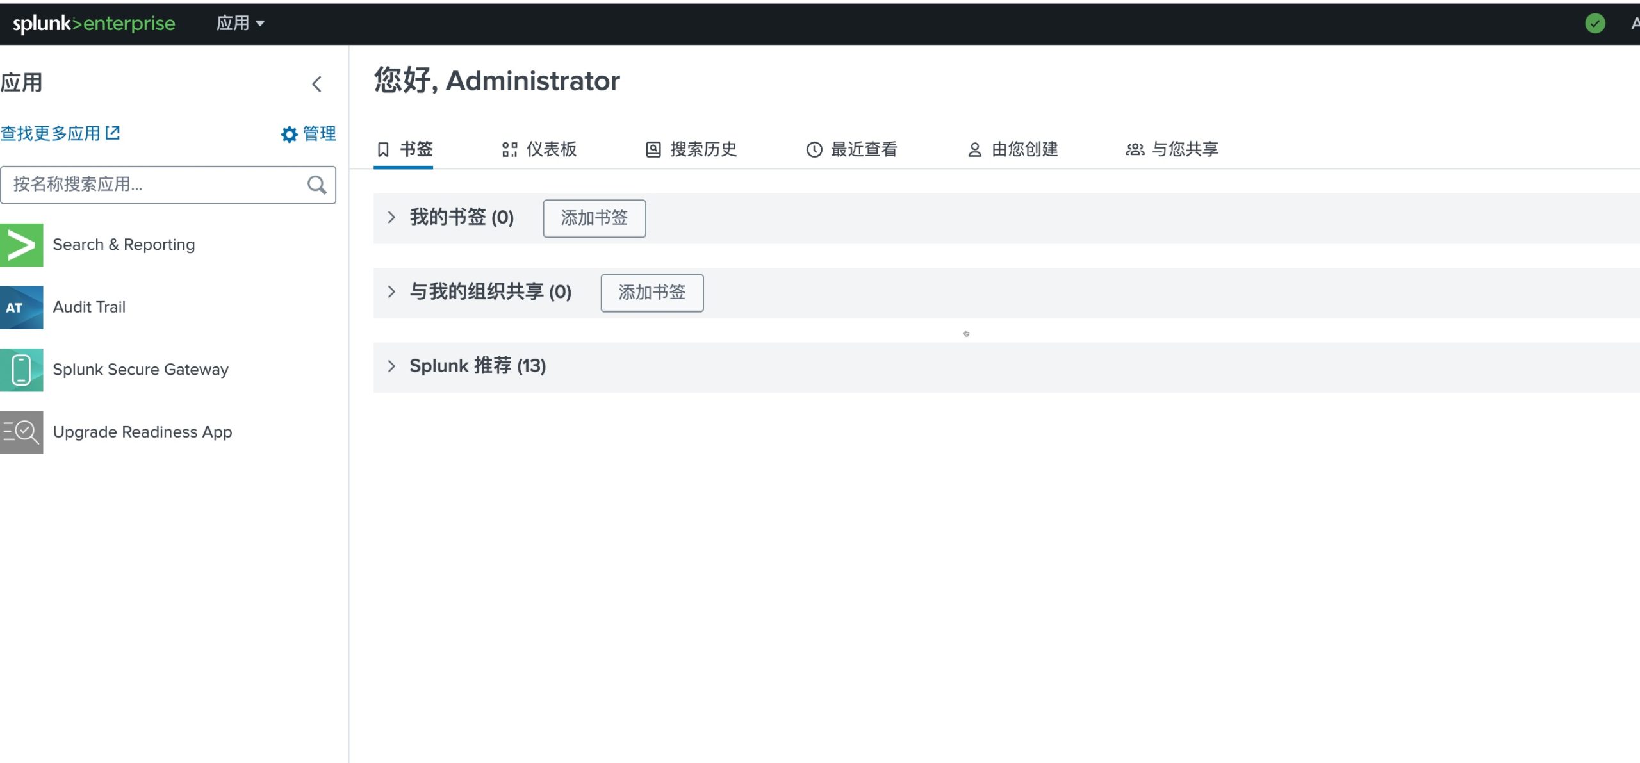Open the 查找更多应用 link
Image resolution: width=1640 pixels, height=763 pixels.
60,133
